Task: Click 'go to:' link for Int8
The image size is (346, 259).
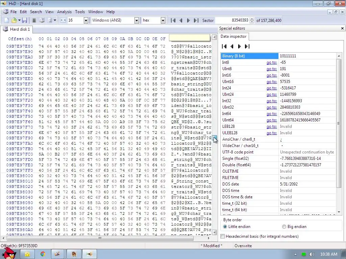Action: 272,62
